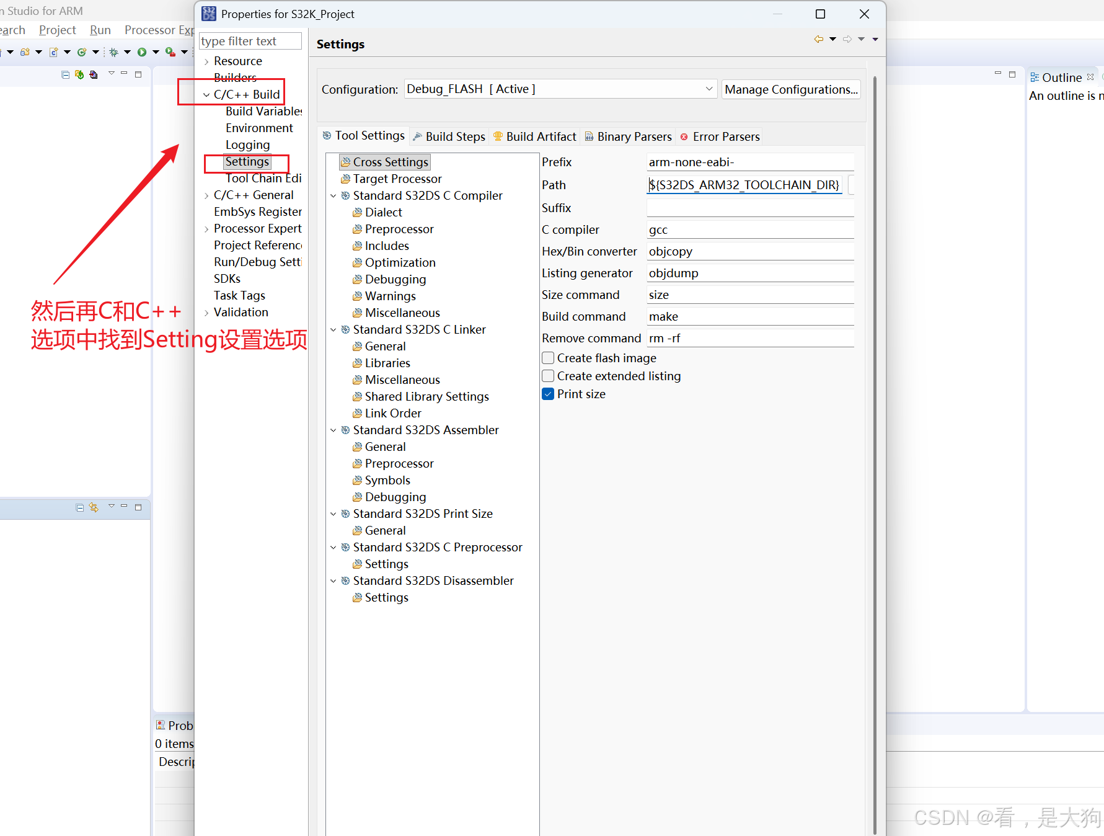1104x836 pixels.
Task: Switch to the Build Steps tab
Action: 449,136
